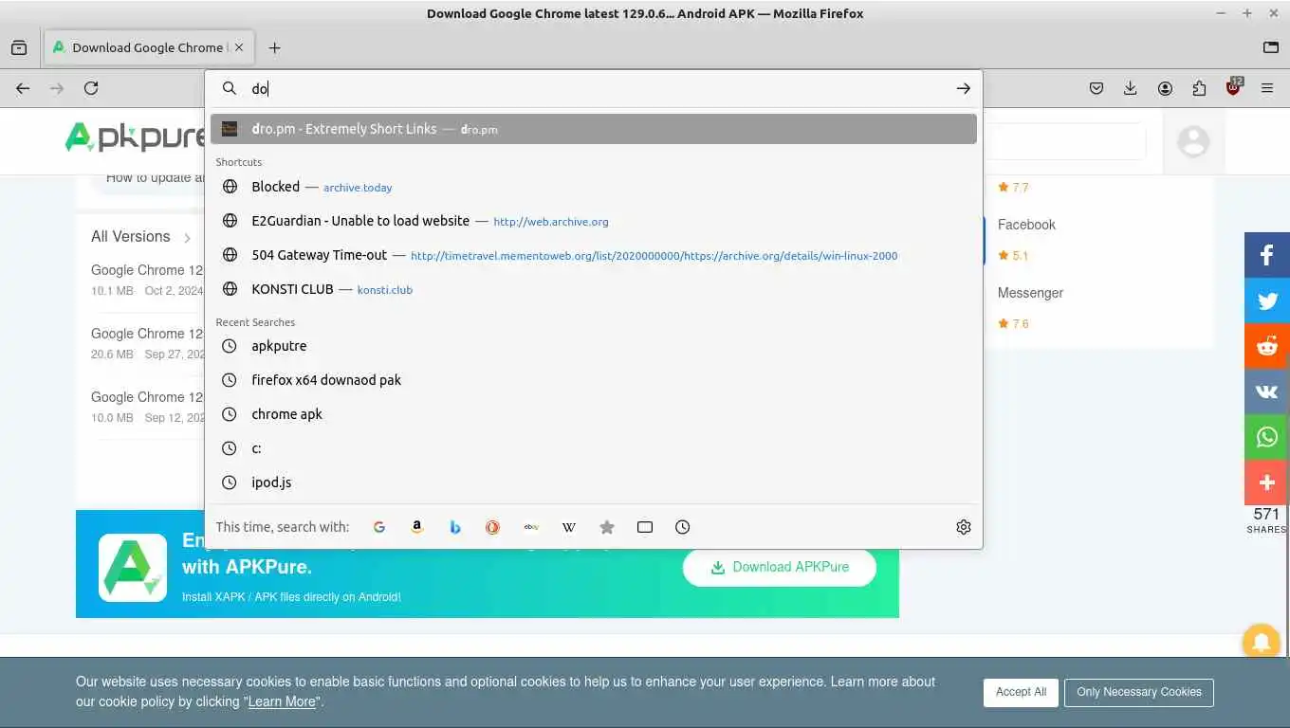This screenshot has height=728, width=1290.
Task: Click Download APKPure button
Action: click(780, 567)
